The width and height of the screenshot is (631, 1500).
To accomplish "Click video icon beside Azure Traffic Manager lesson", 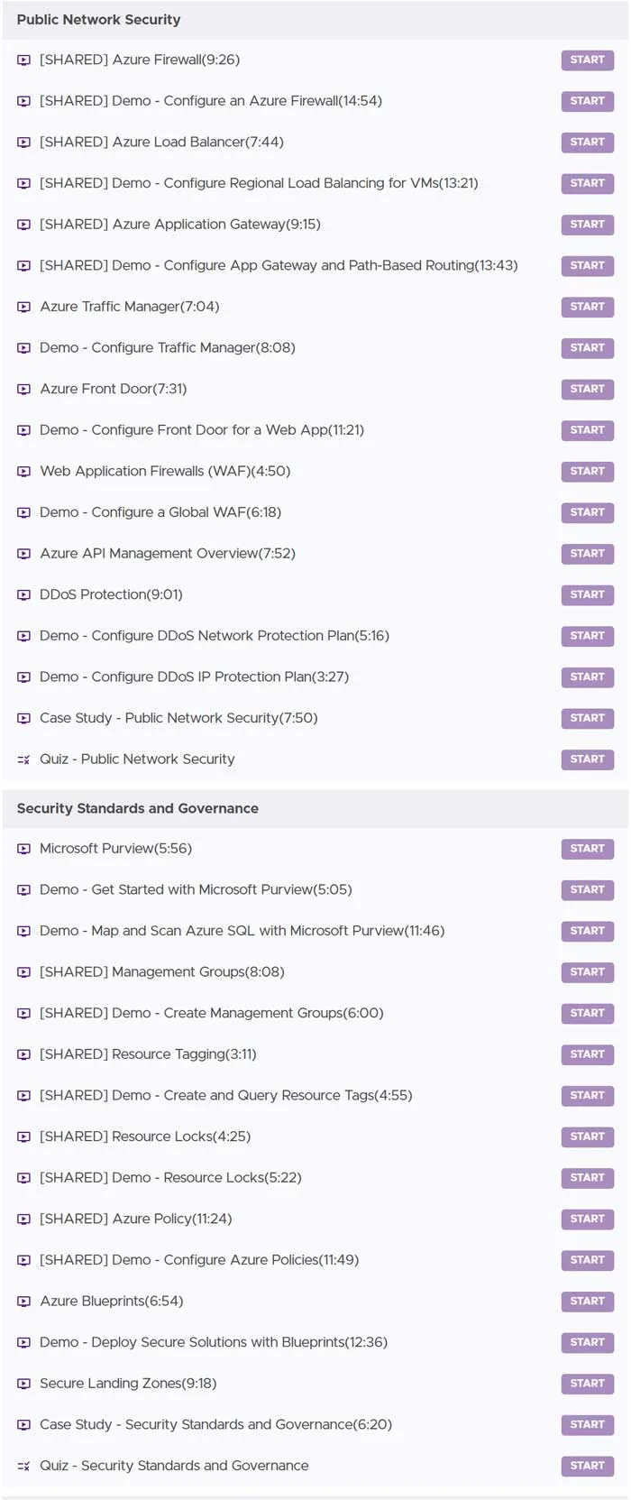I will click(x=24, y=307).
